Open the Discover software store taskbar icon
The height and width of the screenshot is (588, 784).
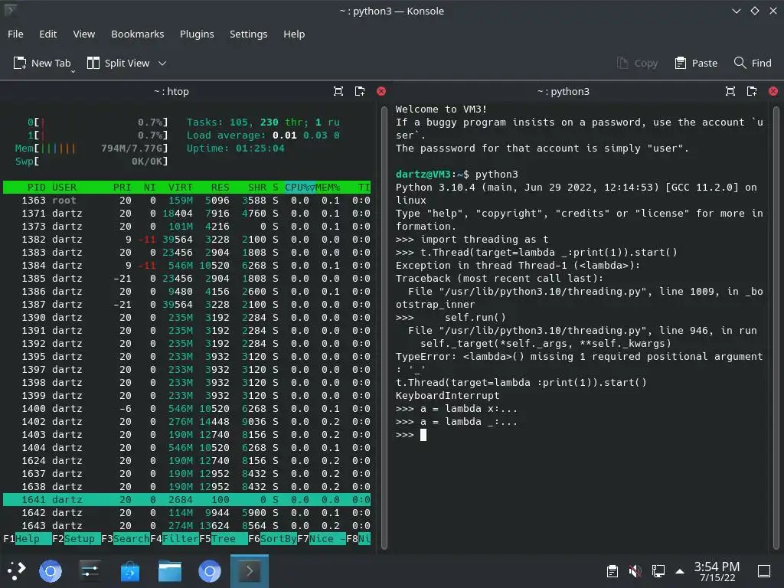tap(130, 571)
